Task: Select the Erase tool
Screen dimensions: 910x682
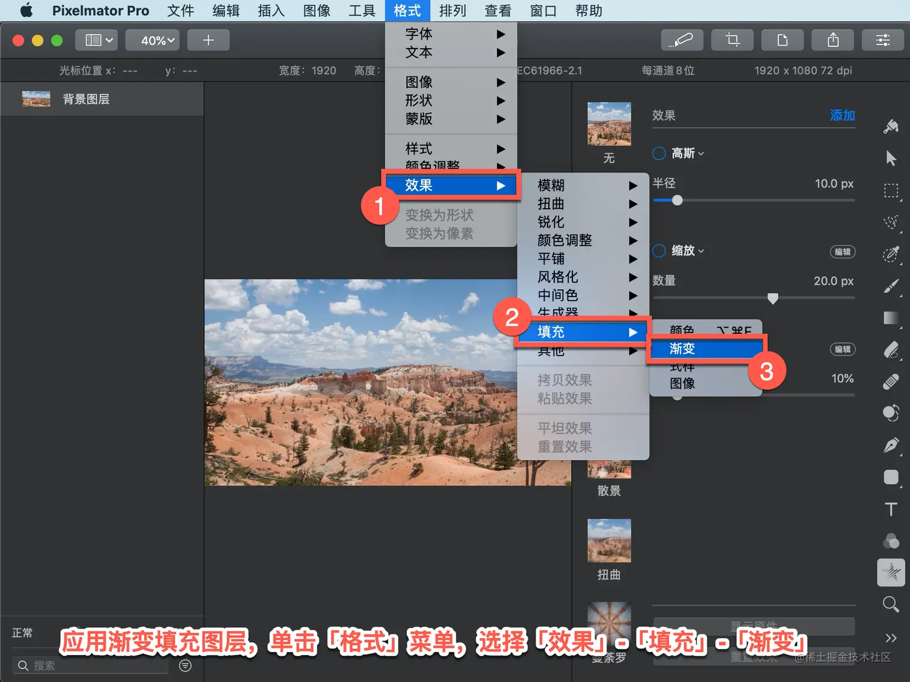Action: coord(891,349)
